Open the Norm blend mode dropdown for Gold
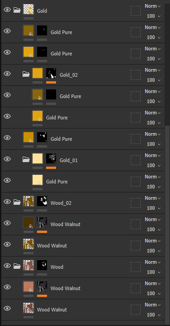 pos(153,6)
